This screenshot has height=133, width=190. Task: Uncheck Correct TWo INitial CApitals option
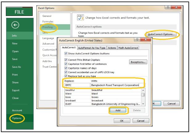point(65,60)
